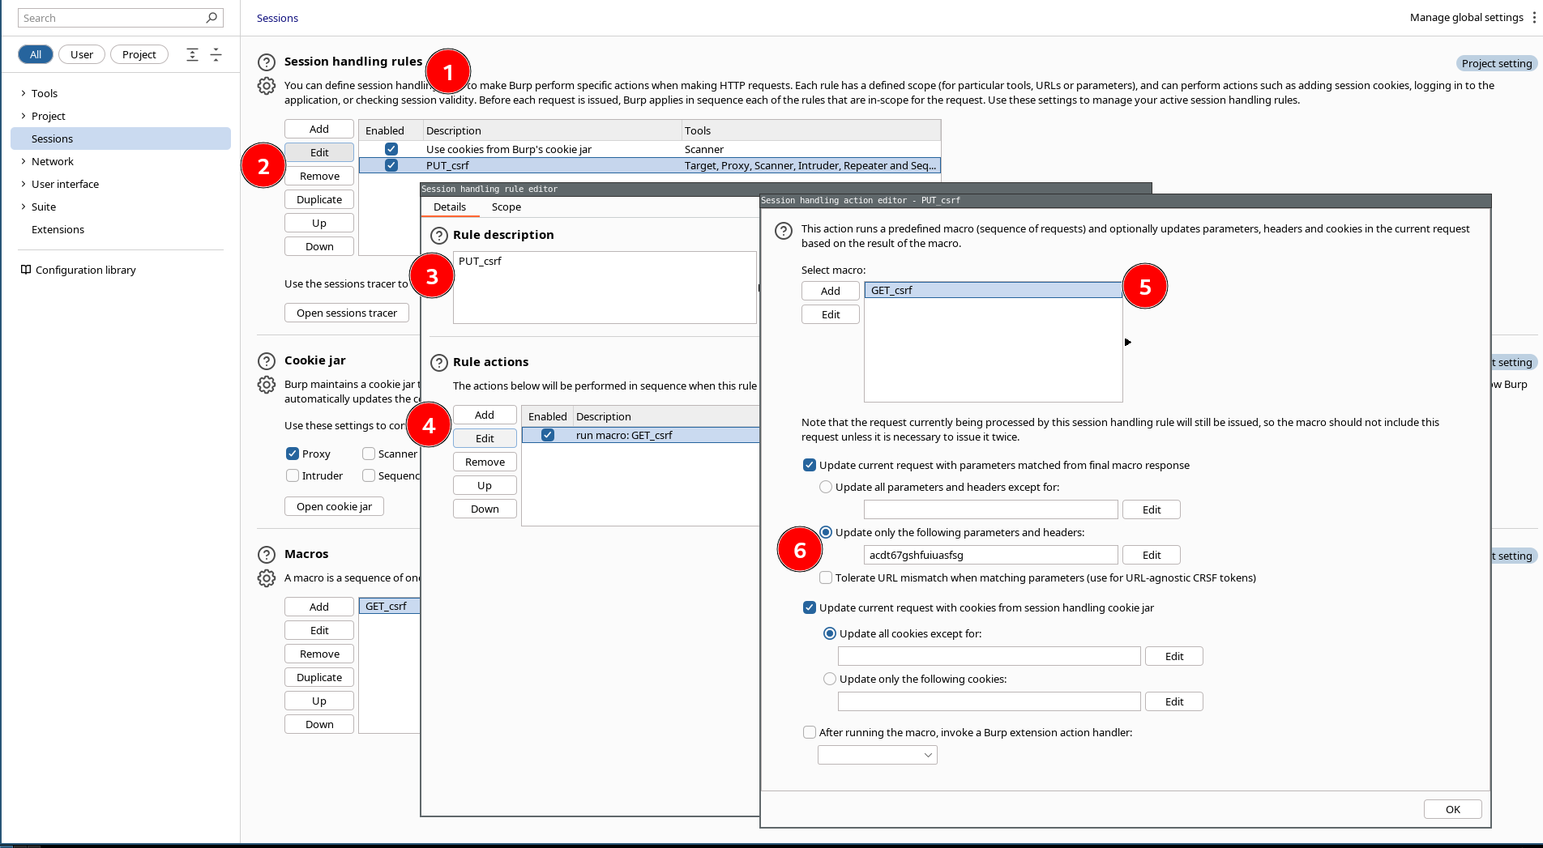Click OK in action editor

pyautogui.click(x=1452, y=809)
